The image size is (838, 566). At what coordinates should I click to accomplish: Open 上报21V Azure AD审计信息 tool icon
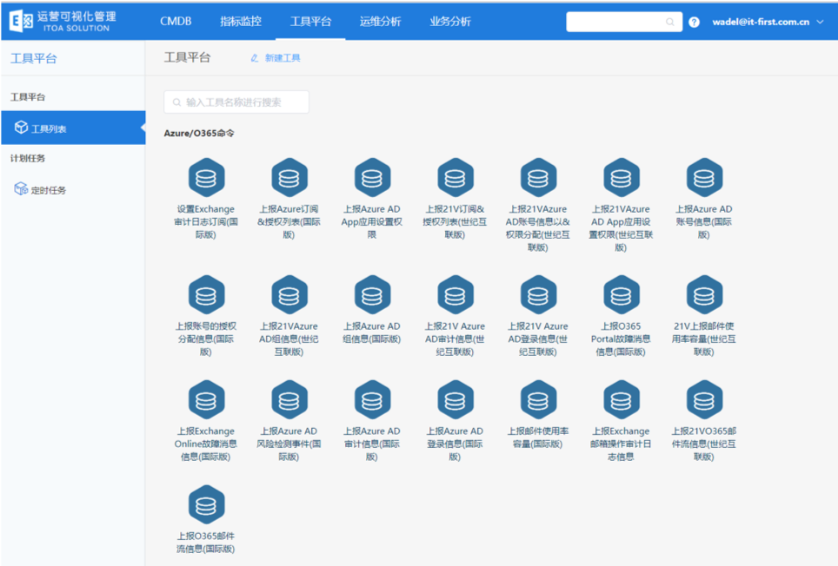(x=455, y=295)
